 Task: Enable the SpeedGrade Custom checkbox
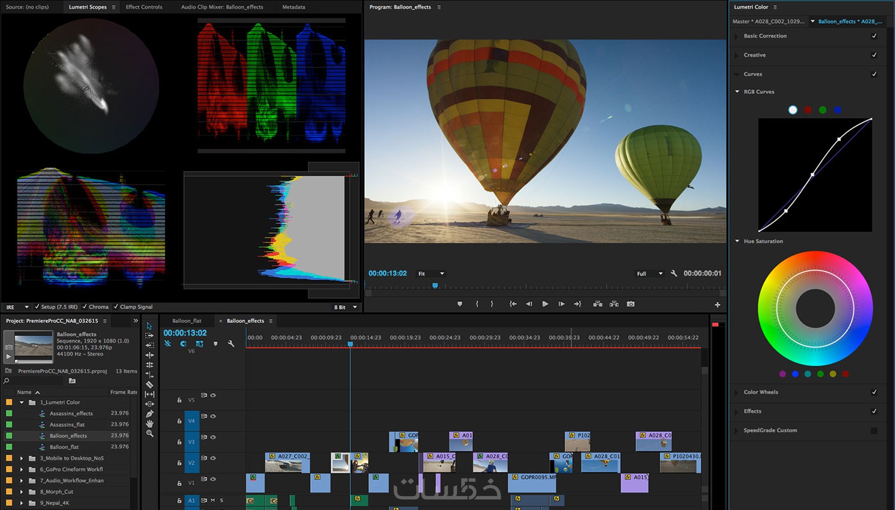click(874, 431)
